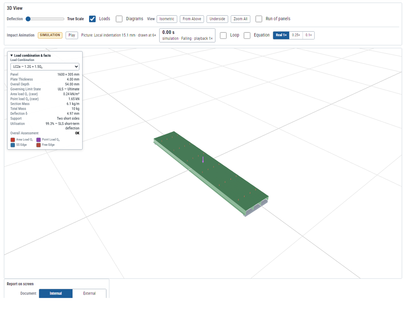Image resolution: width=406 pixels, height=326 pixels.
Task: Click the red Area Load Q₁ legend swatch
Action: [x=13, y=140]
